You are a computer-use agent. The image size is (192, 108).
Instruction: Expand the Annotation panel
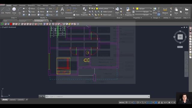coord(70,18)
